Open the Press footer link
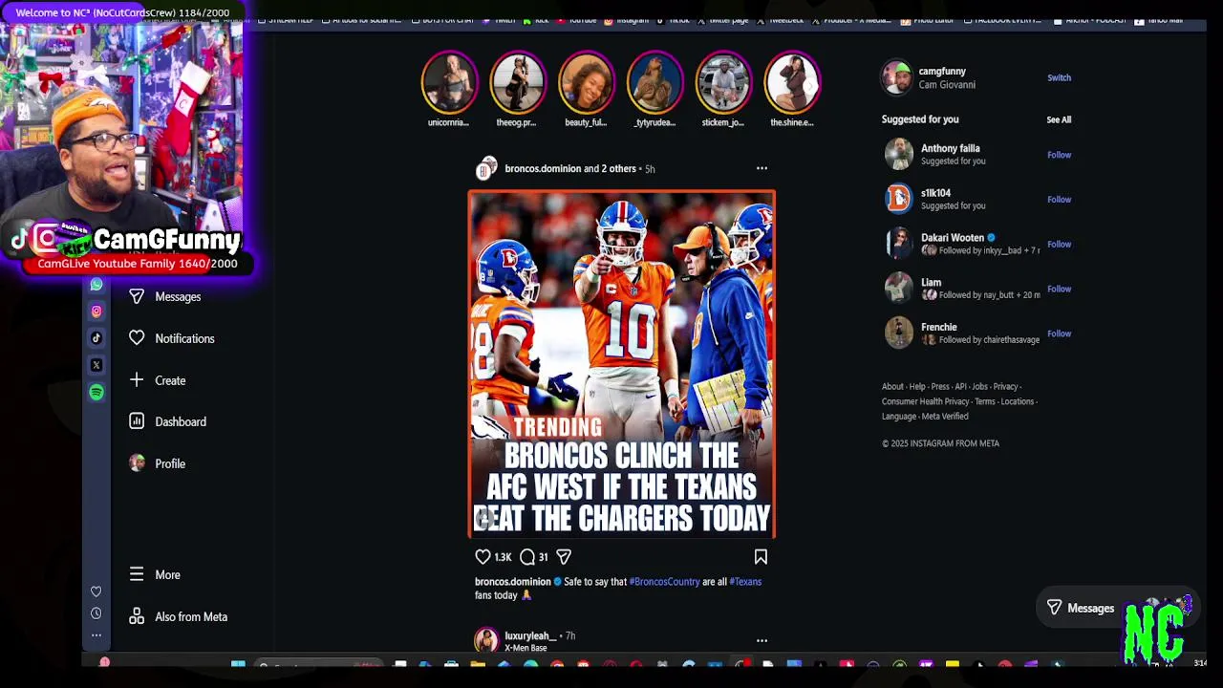This screenshot has width=1223, height=688. click(940, 387)
